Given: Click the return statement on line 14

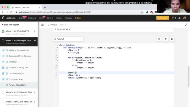Looking at the screenshot, I should coord(84,78).
